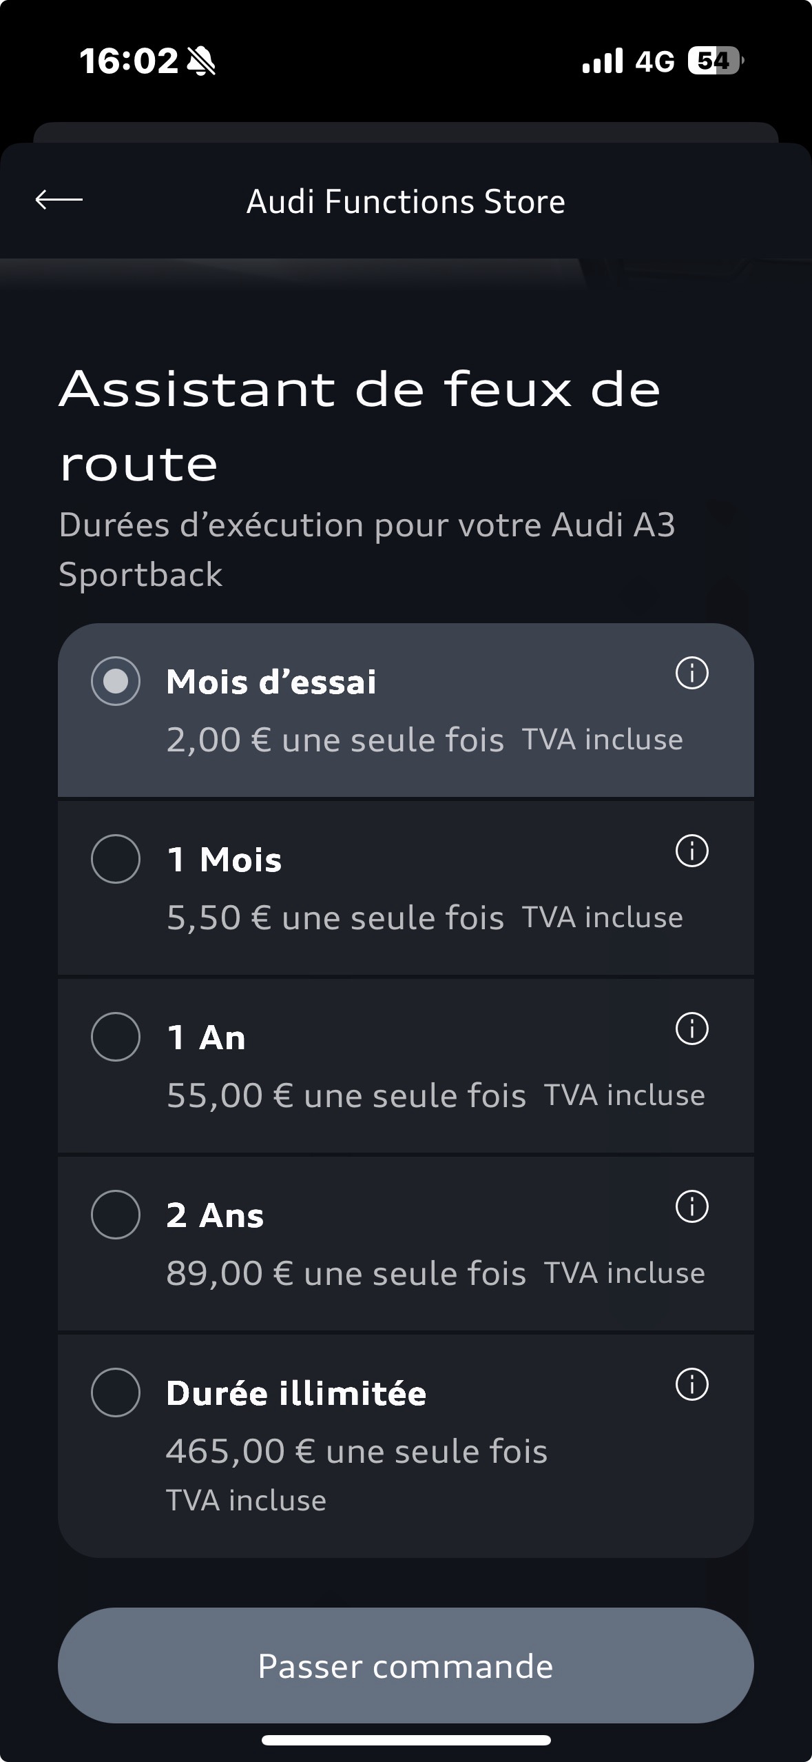Image resolution: width=812 pixels, height=1762 pixels.
Task: Tap the cellular signal bars icon
Action: coord(603,61)
